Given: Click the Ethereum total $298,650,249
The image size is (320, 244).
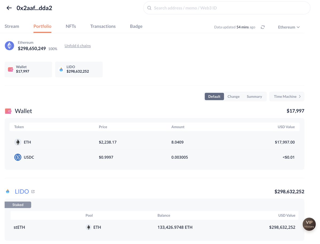Looking at the screenshot, I should point(32,49).
